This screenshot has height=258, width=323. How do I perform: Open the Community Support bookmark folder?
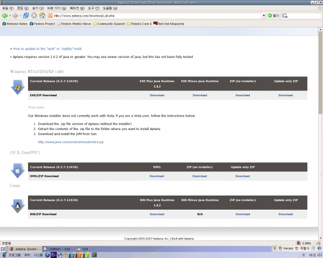(x=109, y=24)
